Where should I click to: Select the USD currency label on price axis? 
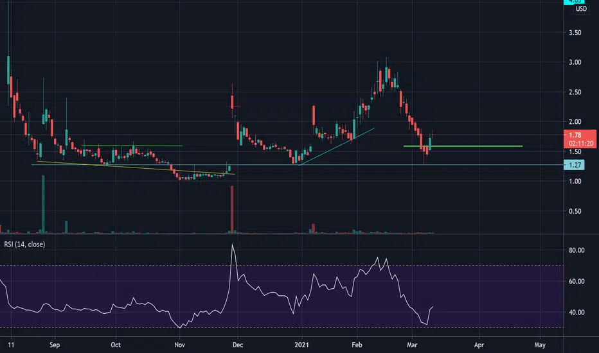pos(581,9)
